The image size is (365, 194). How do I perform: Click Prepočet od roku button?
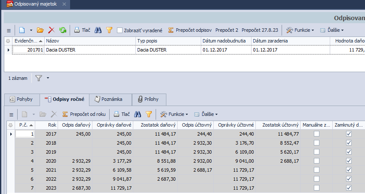[x=83, y=114]
